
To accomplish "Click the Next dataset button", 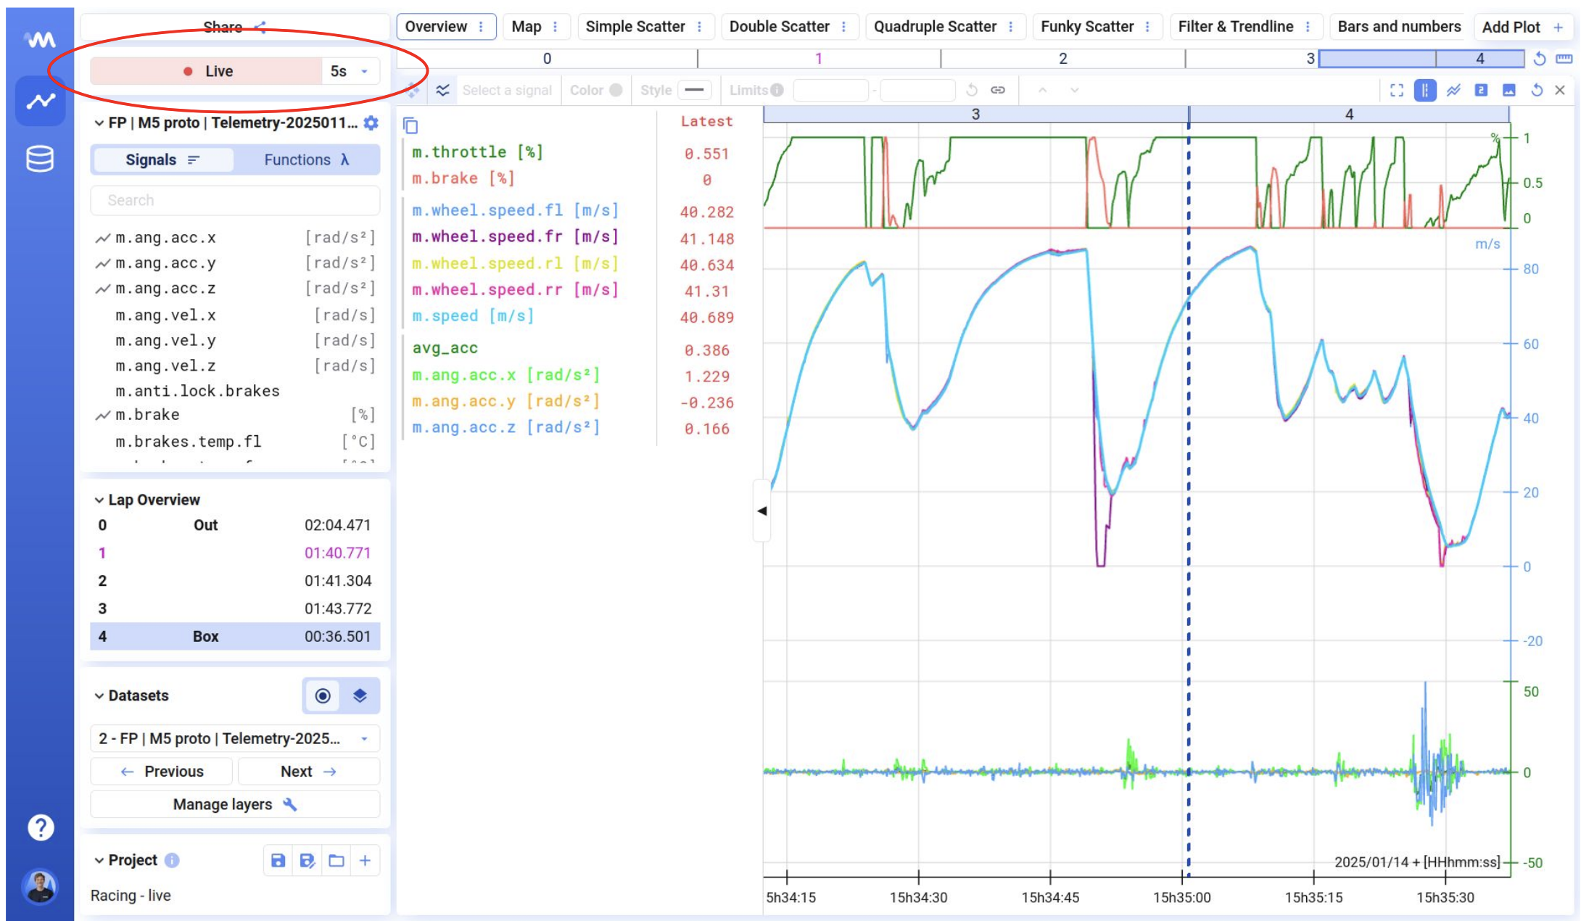I will point(308,772).
